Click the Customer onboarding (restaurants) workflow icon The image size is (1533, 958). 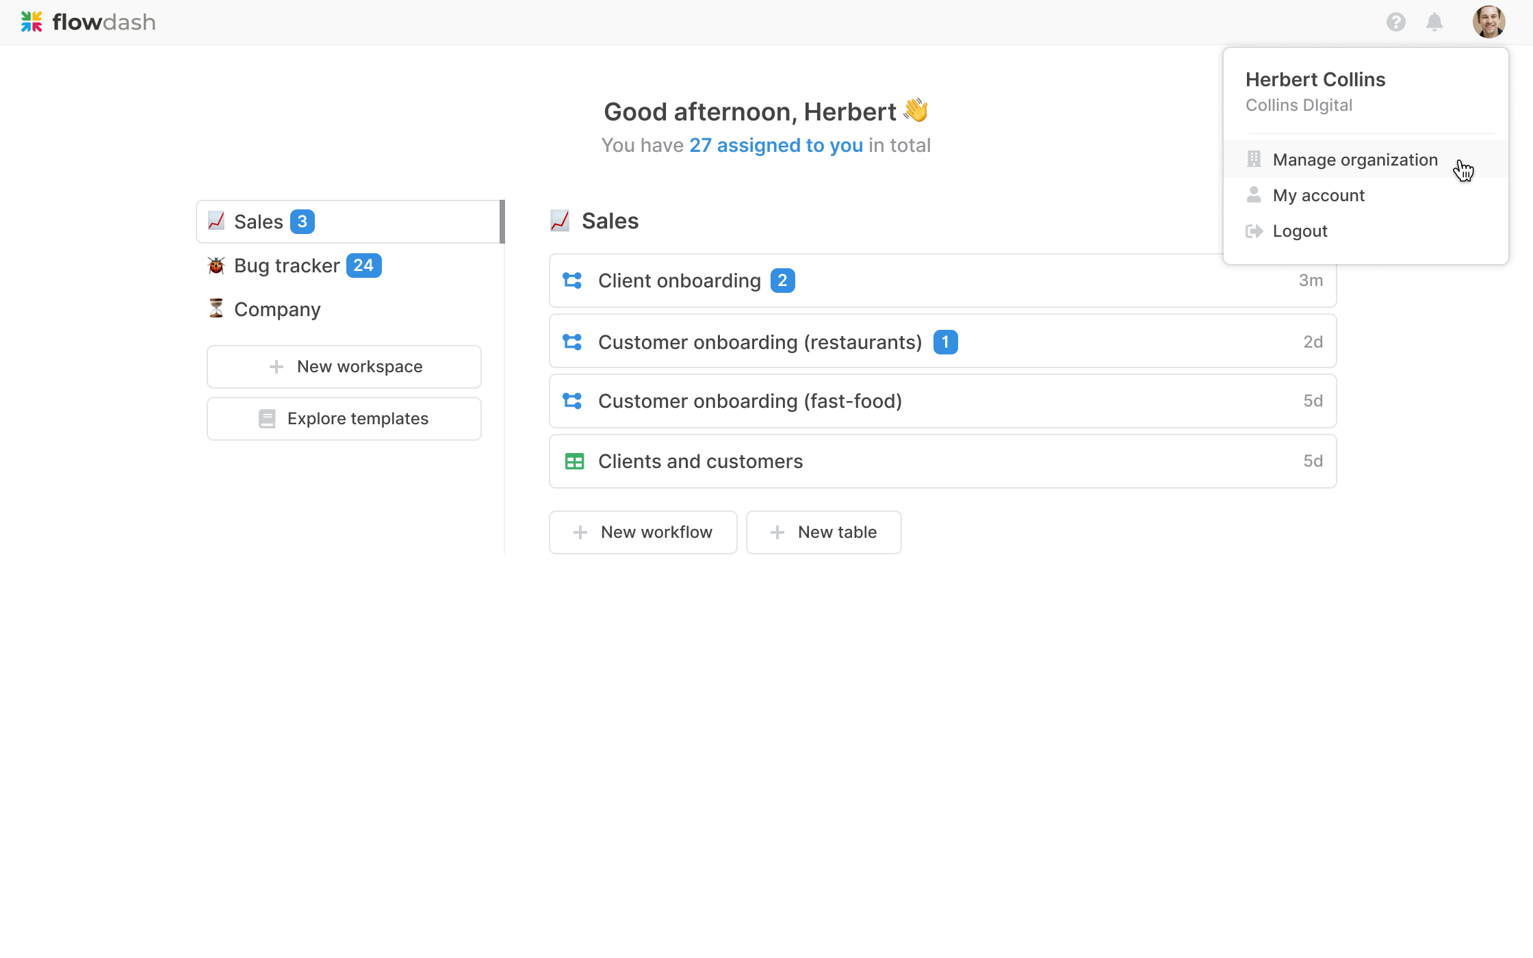click(x=572, y=341)
